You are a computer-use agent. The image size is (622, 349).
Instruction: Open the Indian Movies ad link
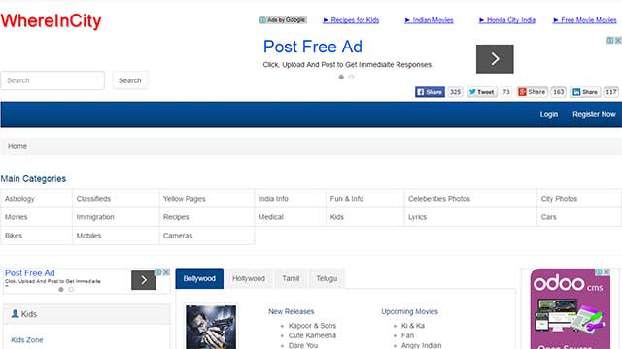[x=429, y=20]
